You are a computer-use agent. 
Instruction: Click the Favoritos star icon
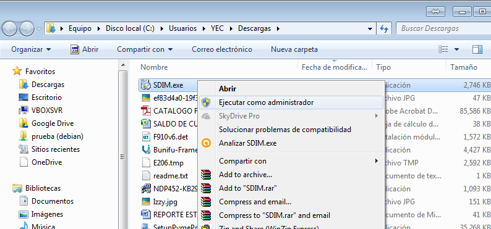click(x=17, y=71)
